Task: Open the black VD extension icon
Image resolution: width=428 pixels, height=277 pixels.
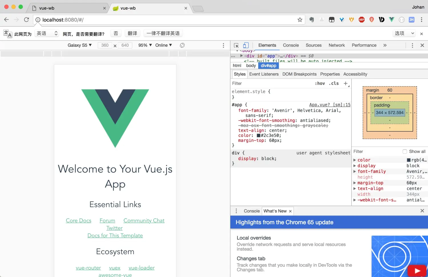Action: [381, 20]
